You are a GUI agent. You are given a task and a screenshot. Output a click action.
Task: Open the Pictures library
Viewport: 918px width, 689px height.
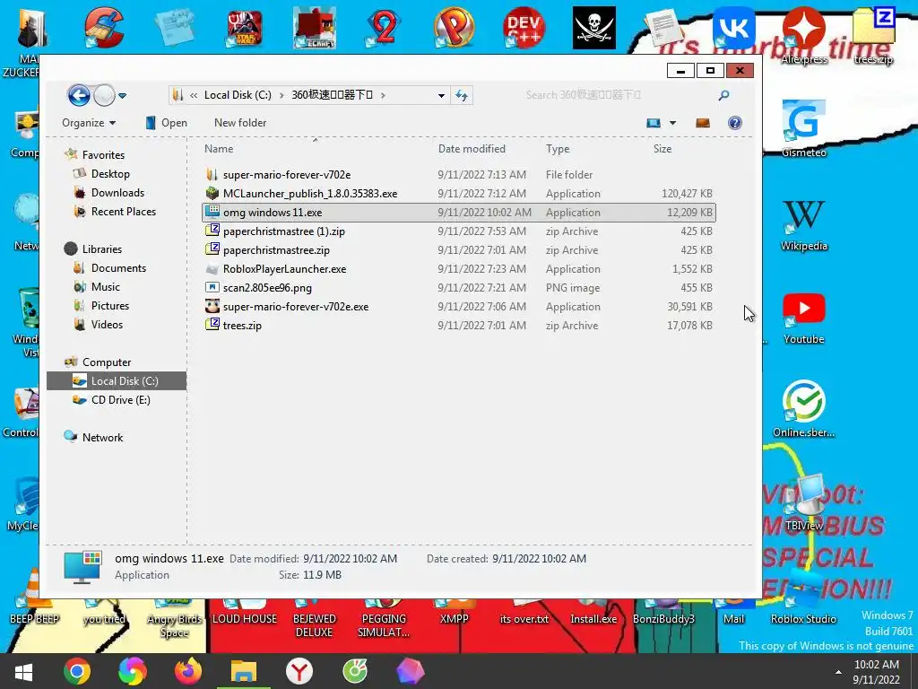pyautogui.click(x=109, y=305)
